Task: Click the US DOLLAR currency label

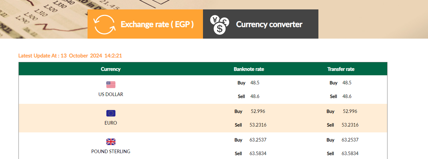Action: click(x=111, y=94)
